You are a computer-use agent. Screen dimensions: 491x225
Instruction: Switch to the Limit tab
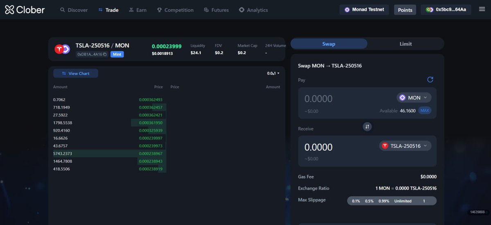[x=405, y=44]
